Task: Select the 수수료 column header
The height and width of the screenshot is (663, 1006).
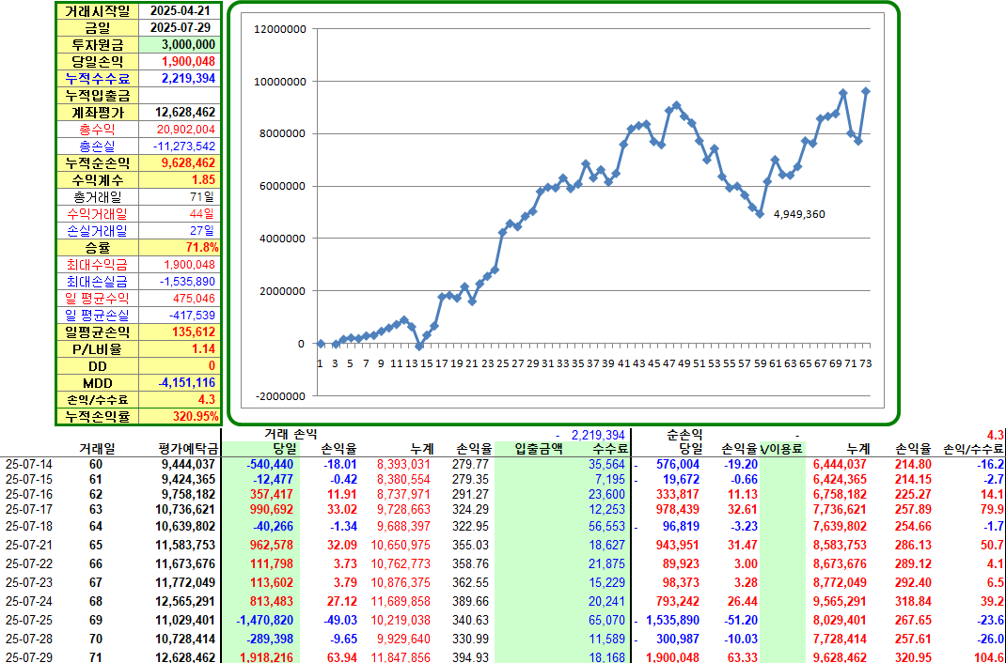Action: (x=609, y=448)
